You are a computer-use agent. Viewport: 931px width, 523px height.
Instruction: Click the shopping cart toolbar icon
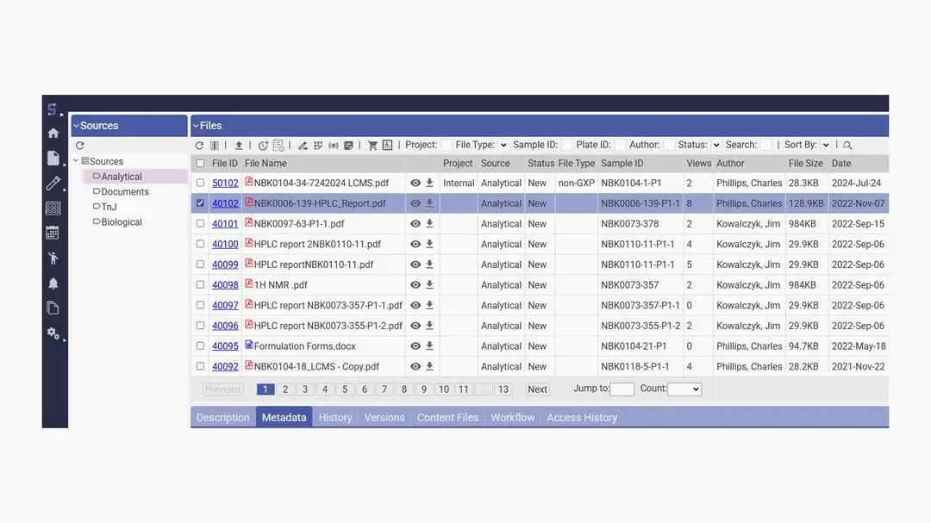pyautogui.click(x=372, y=146)
